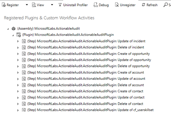Select the Delete of contact step text
171x113 pixels.
[x=85, y=104]
